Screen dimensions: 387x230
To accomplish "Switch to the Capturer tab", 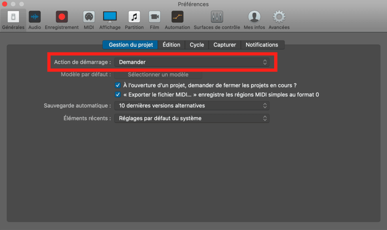I will [x=225, y=45].
